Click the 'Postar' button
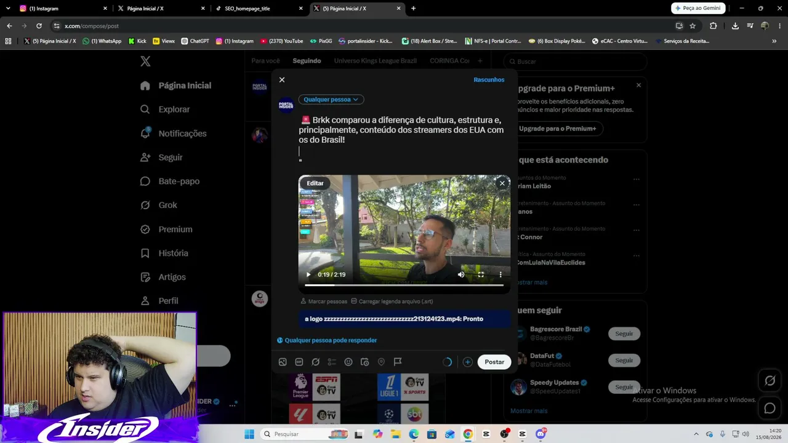The image size is (788, 443). click(494, 362)
